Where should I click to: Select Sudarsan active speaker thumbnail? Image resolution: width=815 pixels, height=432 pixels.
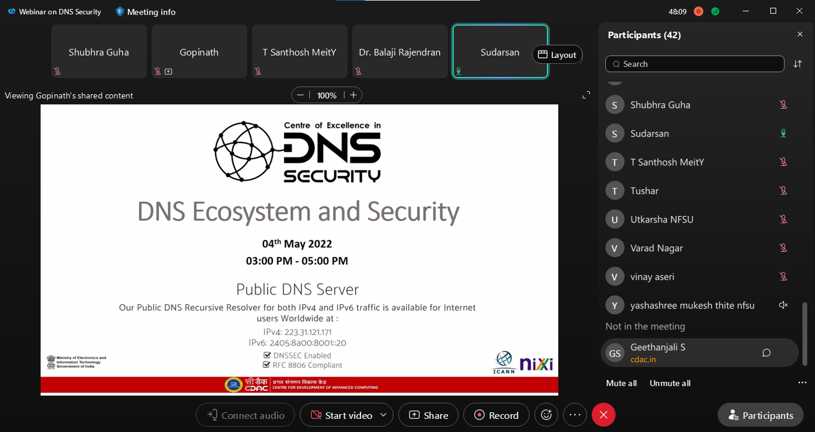pos(500,51)
